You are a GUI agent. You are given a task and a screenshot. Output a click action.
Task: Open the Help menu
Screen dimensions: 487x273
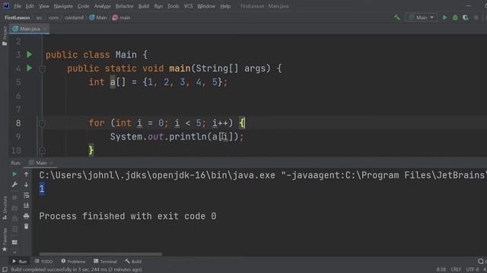pos(225,6)
